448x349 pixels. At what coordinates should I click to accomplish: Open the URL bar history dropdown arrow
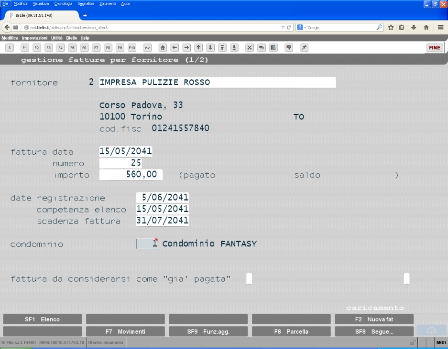click(283, 27)
